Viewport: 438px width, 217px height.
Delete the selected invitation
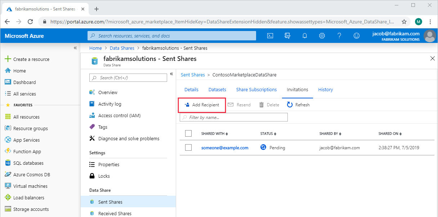click(269, 105)
